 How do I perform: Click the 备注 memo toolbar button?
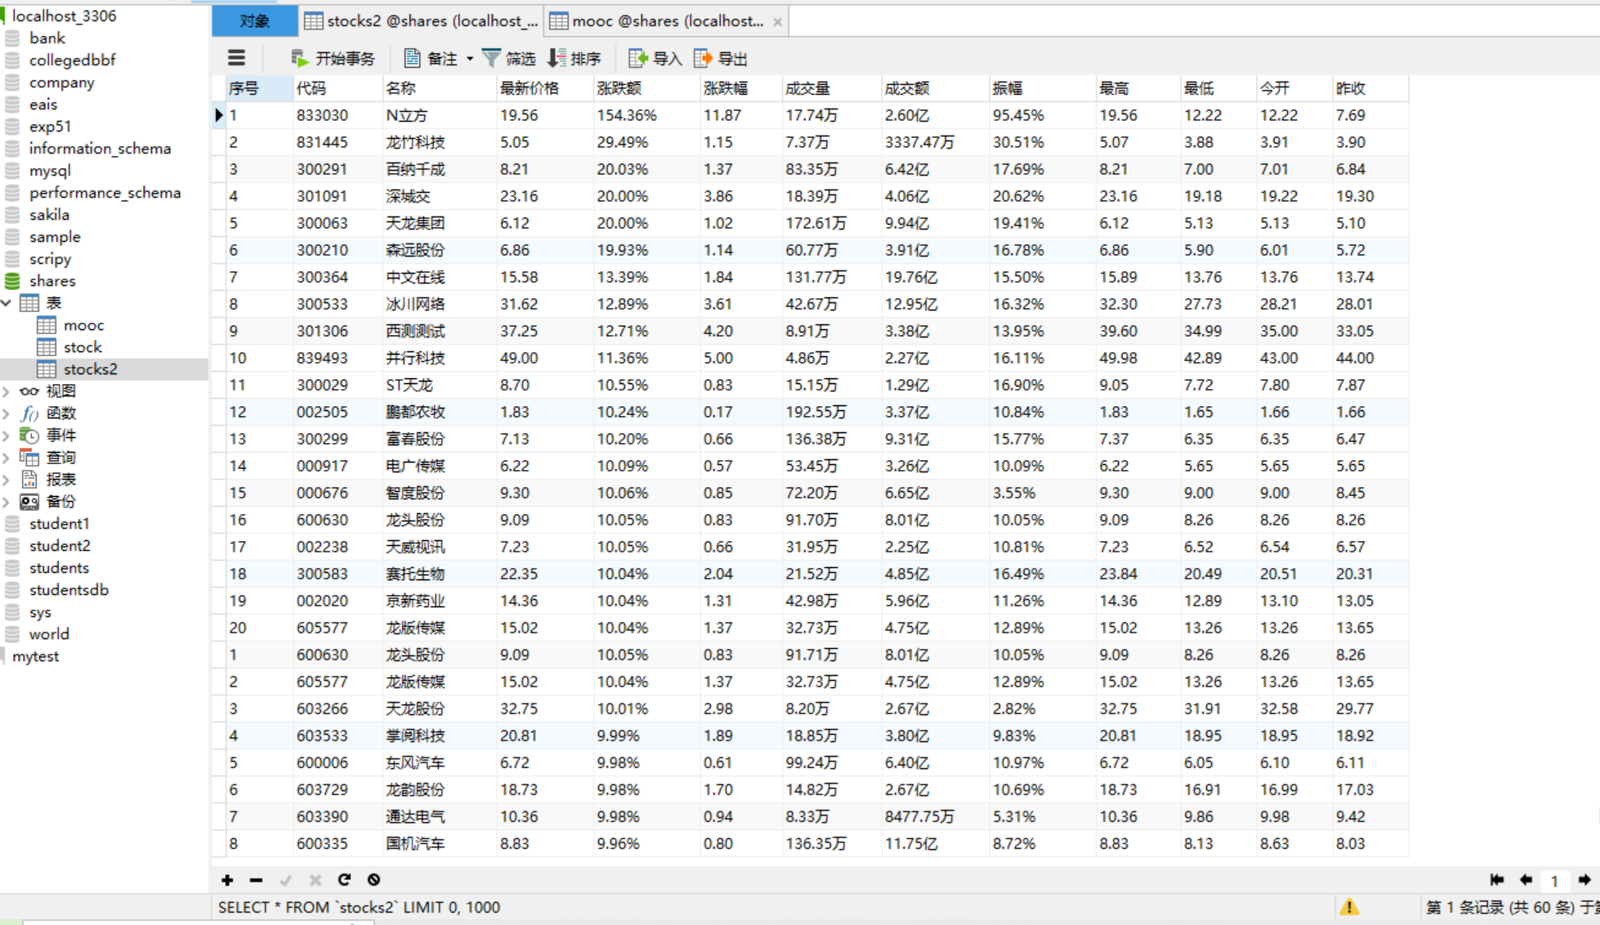tap(431, 58)
